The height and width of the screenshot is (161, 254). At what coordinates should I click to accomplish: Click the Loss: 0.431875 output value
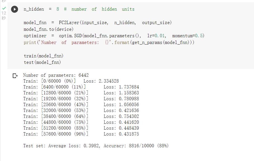coord(121,134)
